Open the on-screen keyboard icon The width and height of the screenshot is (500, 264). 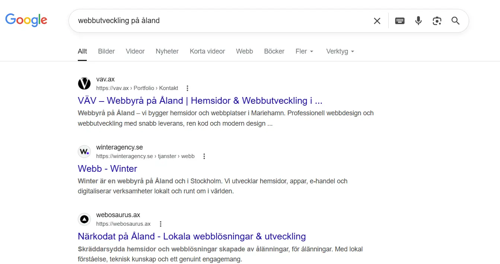(x=399, y=21)
